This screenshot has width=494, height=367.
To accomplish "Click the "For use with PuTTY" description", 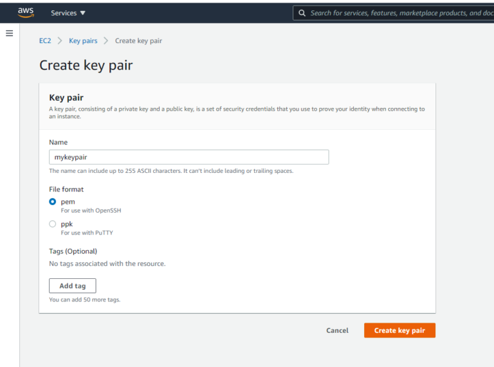I will [x=87, y=233].
